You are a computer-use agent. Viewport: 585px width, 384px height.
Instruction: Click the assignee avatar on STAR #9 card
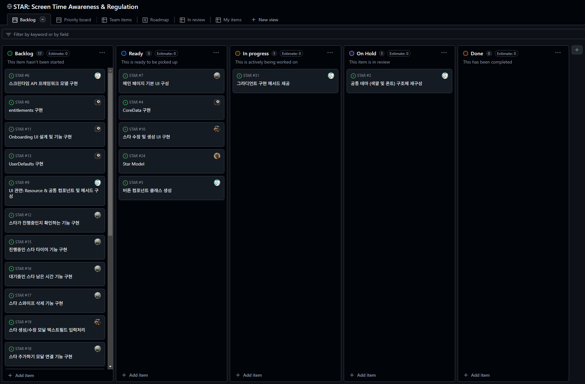tap(98, 183)
